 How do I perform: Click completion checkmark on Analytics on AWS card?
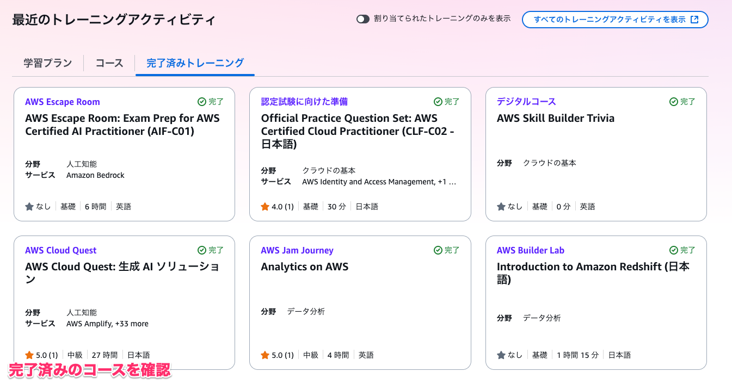point(438,250)
